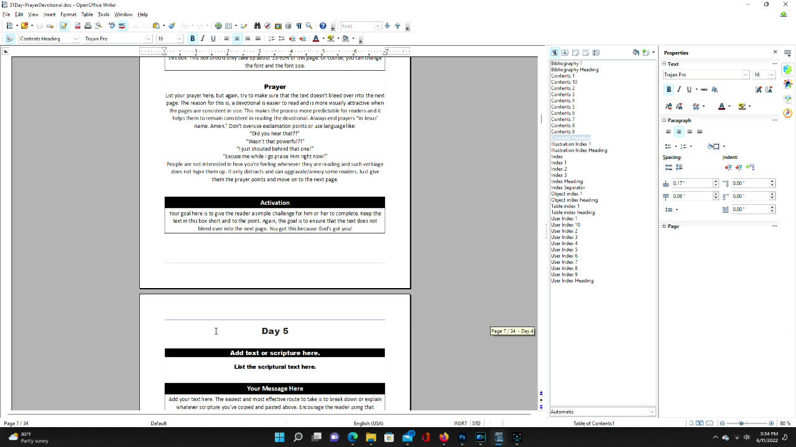The width and height of the screenshot is (796, 447).
Task: Open File Explorer from the taskbar
Action: [371, 437]
